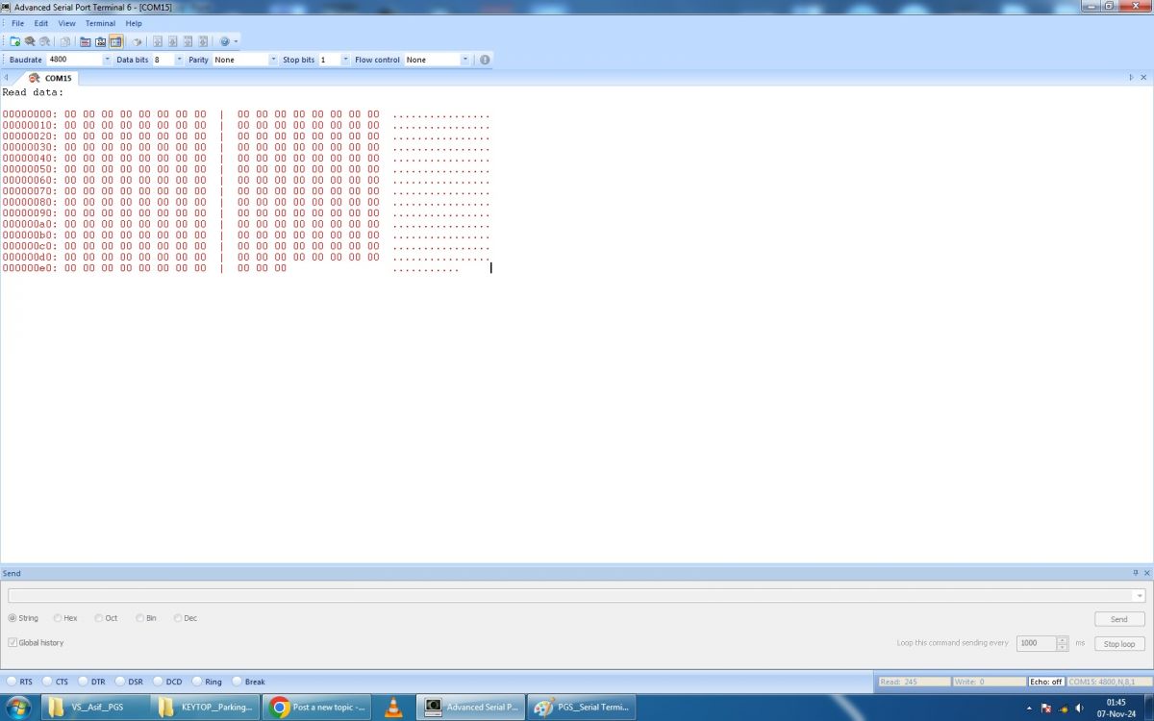
Task: Click the new session icon with green plus
Action: 14,41
